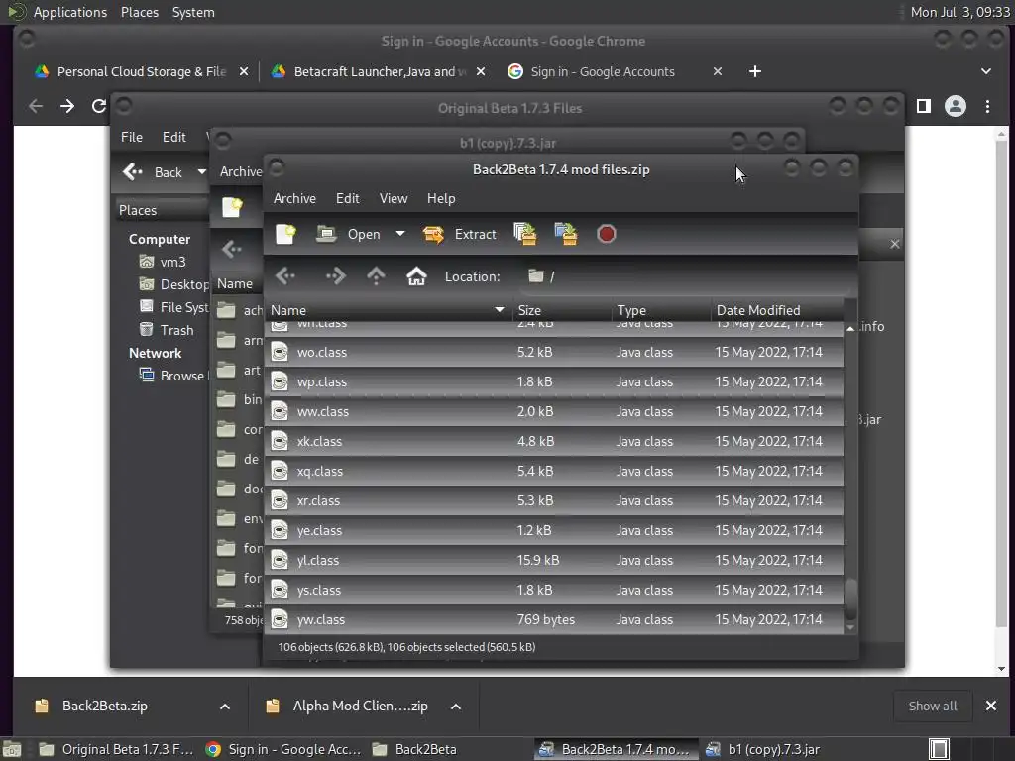1015x761 pixels.
Task: Open Places menu in top panel
Action: (x=139, y=12)
